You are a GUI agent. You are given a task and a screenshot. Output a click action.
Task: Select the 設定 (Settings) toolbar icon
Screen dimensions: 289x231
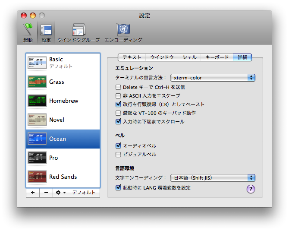coord(46,32)
